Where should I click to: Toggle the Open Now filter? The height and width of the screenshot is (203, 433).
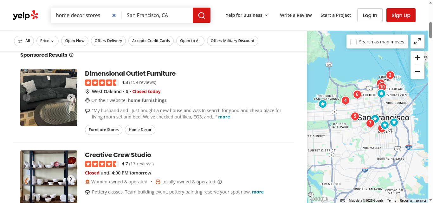(x=75, y=41)
